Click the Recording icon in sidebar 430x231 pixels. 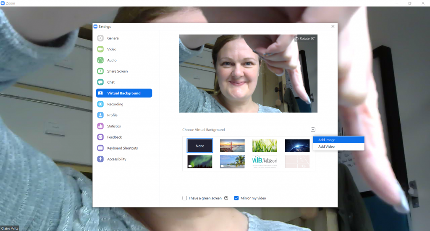(x=100, y=104)
